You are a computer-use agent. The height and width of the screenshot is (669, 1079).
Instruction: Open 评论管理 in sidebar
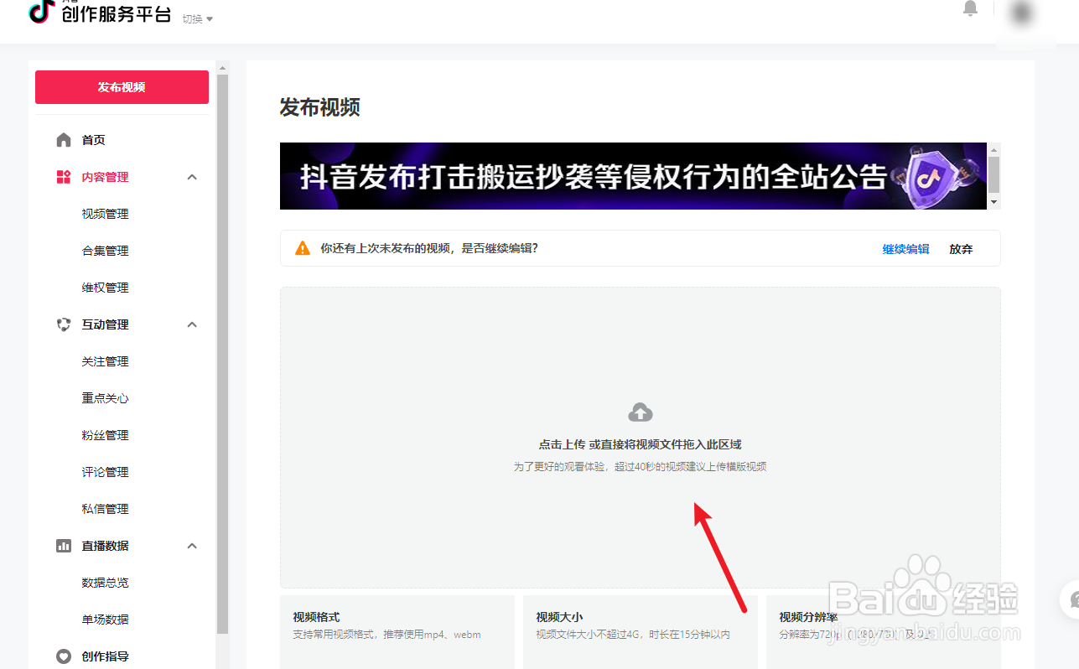coord(106,472)
